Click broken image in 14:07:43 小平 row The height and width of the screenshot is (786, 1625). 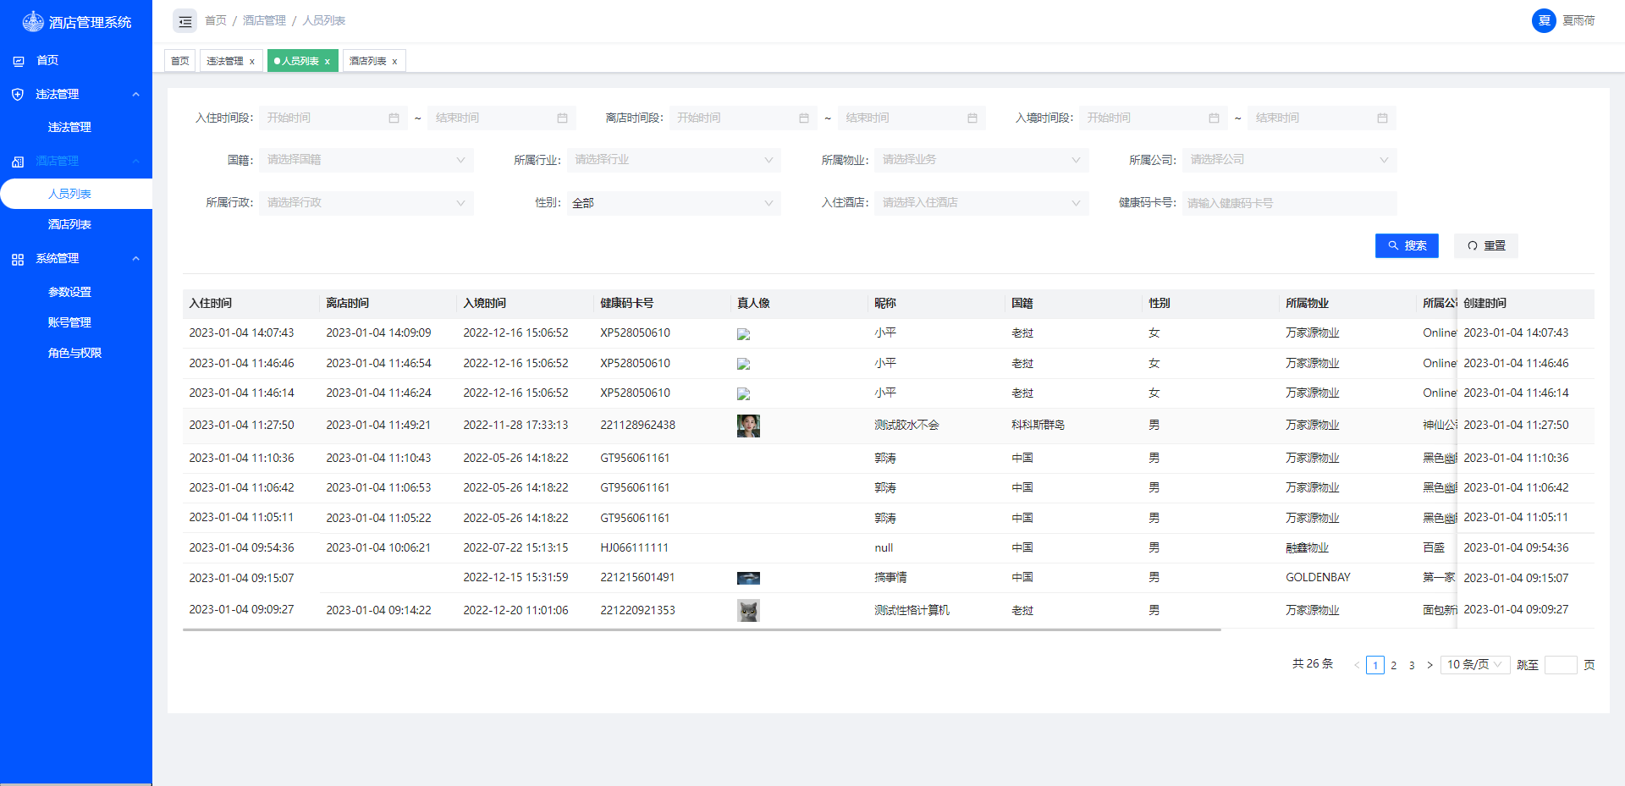(744, 334)
